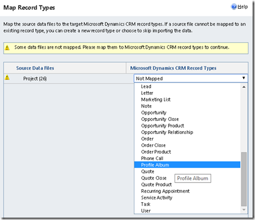Click warning icon beside Project (26) row
The height and width of the screenshot is (220, 255).
7,78
